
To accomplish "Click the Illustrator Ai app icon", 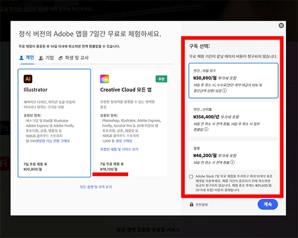I will [x=28, y=79].
